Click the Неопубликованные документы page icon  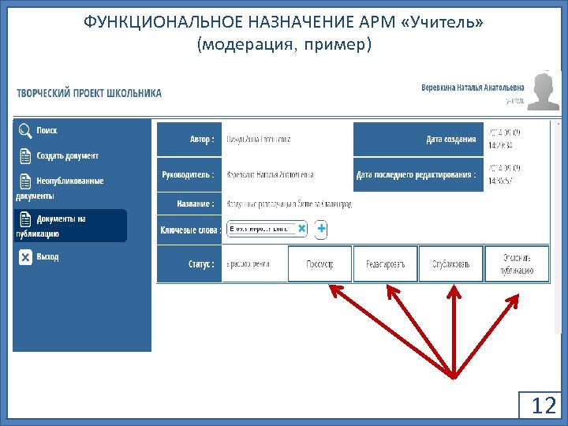point(25,181)
